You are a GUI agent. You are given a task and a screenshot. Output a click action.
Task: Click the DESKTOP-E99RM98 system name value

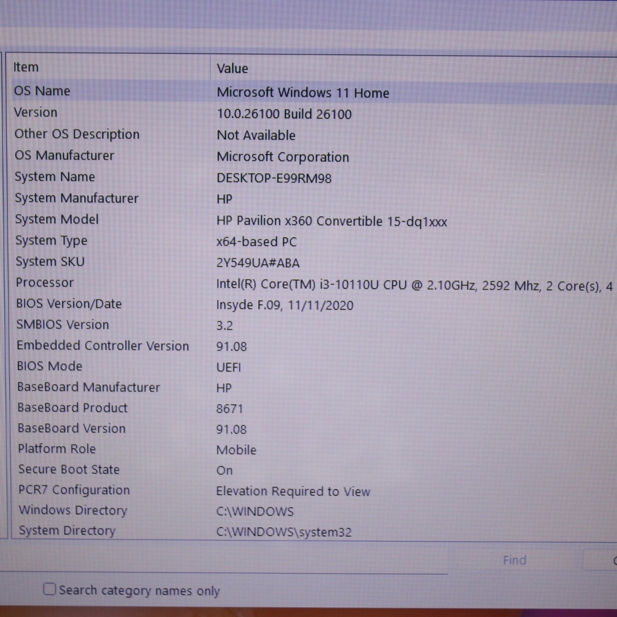pos(274,178)
